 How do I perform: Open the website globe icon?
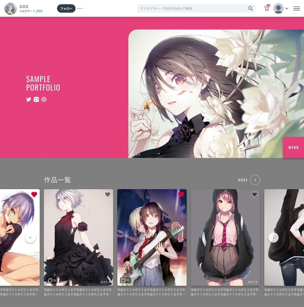[x=44, y=100]
